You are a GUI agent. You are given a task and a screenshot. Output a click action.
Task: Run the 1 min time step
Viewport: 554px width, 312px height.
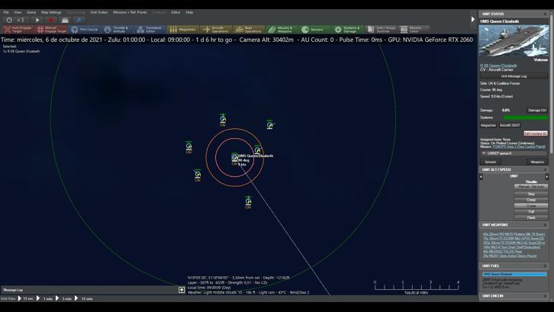click(45, 298)
